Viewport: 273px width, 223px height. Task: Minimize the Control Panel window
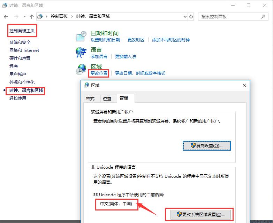coord(233,5)
